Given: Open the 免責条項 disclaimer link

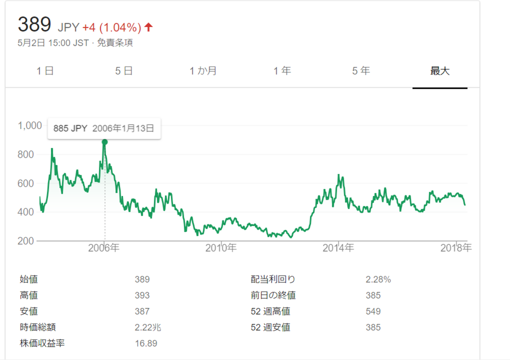Looking at the screenshot, I should pyautogui.click(x=116, y=43).
